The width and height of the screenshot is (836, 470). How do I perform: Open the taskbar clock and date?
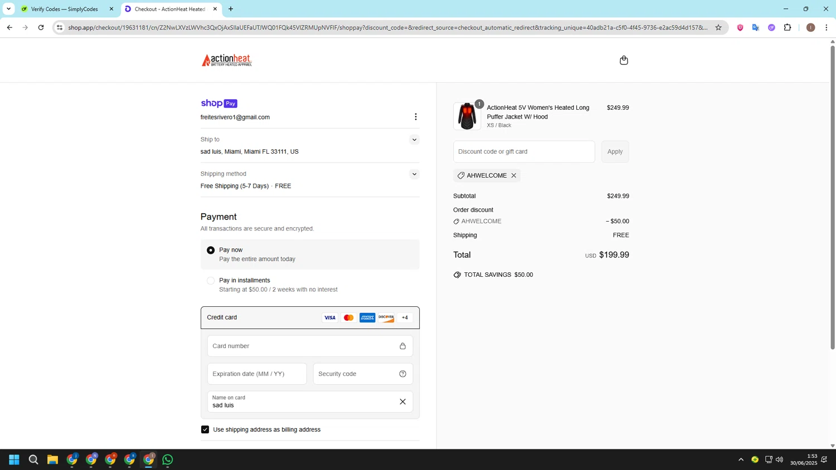(x=803, y=460)
